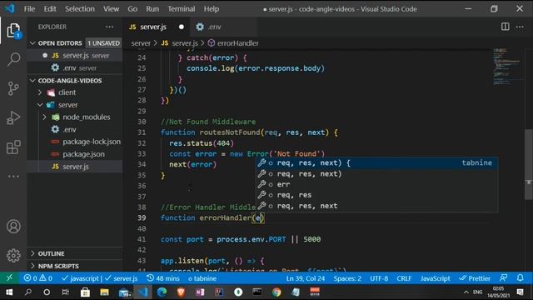Open the Help menu
This screenshot has height=300, width=533.
[x=211, y=9]
